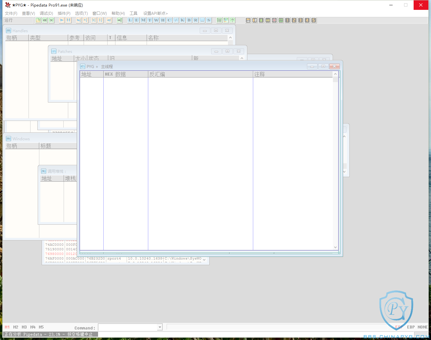Image resolution: width=431 pixels, height=340 pixels.
Task: Click toolbar number 3 icon
Action: tap(300, 20)
